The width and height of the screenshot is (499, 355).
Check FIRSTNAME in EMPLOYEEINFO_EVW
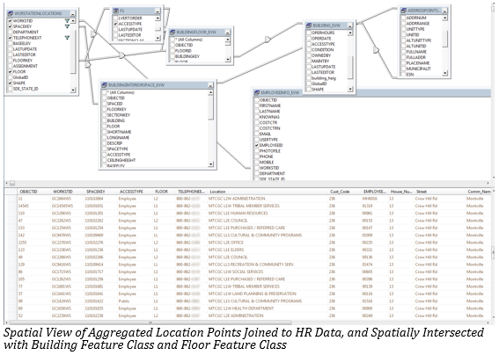tap(257, 105)
